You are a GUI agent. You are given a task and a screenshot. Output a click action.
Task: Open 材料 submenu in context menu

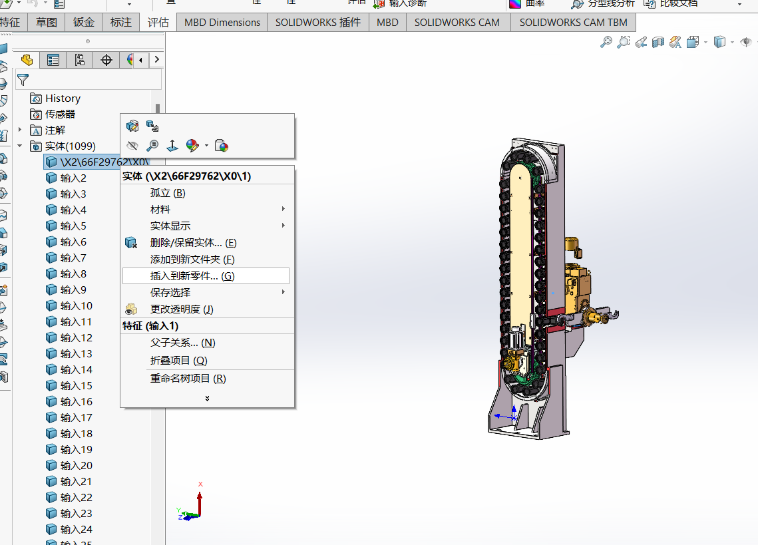[207, 210]
